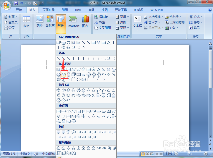Open the Equation (公式) dropdown
Screen dimensions: 213x158
(196, 17)
